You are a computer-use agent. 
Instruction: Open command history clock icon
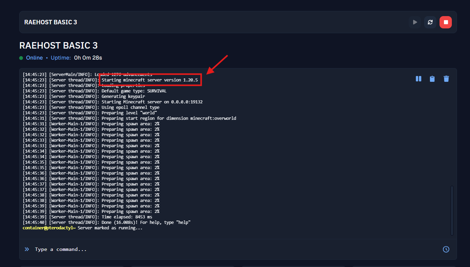tap(446, 249)
